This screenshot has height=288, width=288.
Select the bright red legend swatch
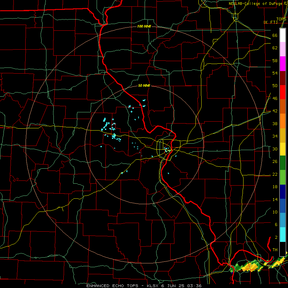[x=283, y=92]
